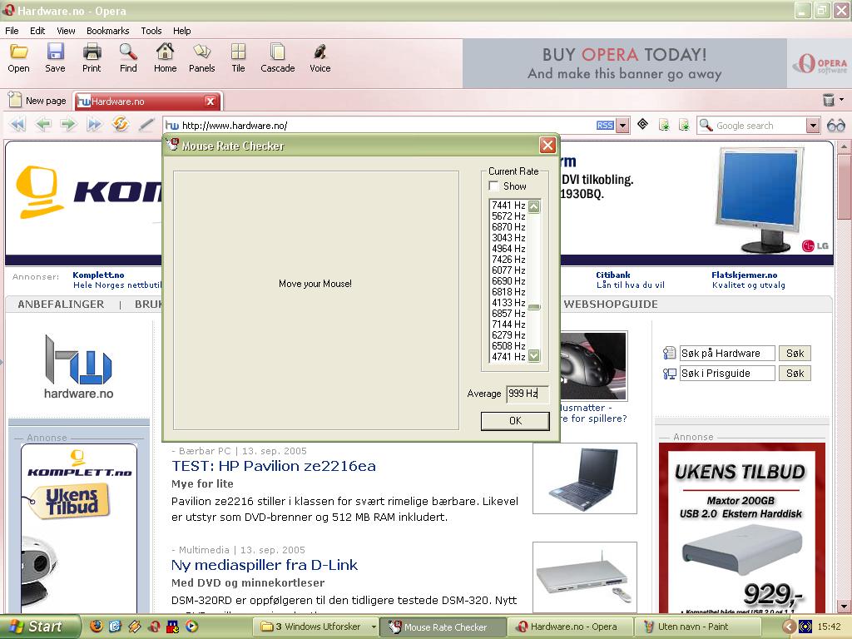
Task: Click in the Average rate field
Action: point(527,394)
